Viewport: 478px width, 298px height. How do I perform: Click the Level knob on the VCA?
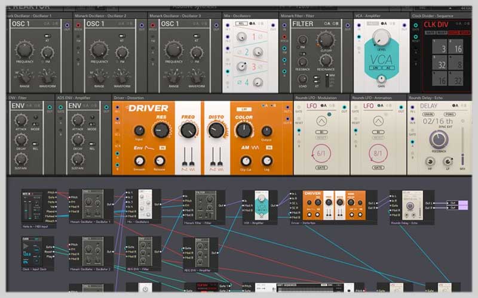(x=381, y=37)
